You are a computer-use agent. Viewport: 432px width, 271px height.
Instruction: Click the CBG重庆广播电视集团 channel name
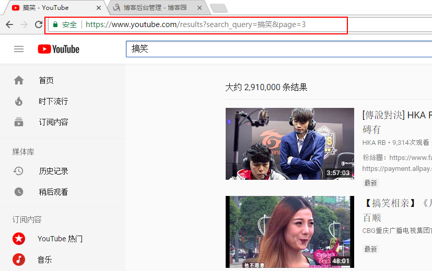point(397,230)
